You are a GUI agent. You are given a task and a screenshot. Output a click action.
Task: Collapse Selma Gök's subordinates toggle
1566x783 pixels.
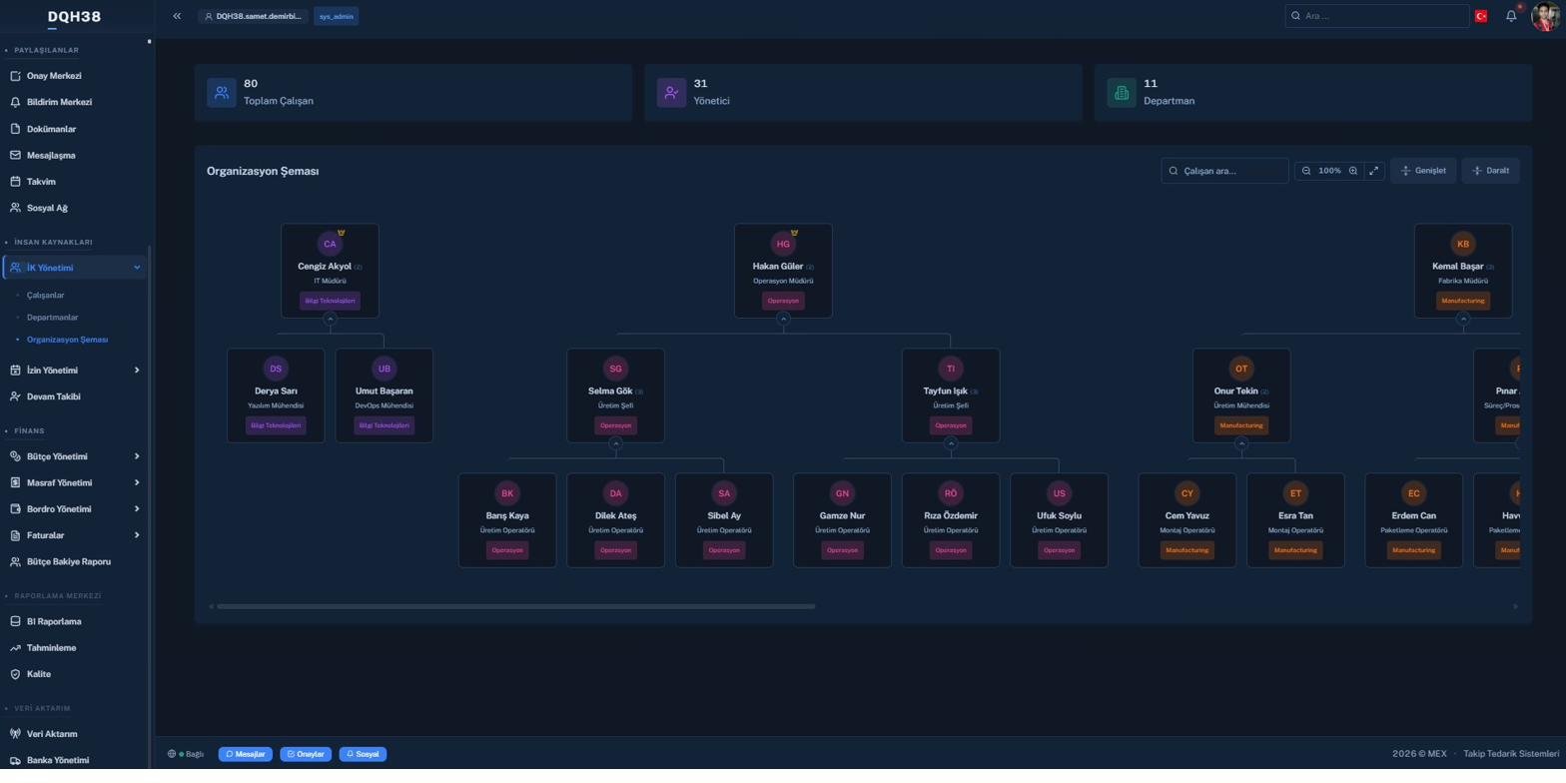(x=615, y=443)
